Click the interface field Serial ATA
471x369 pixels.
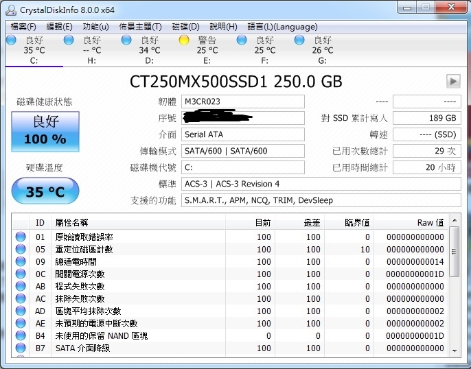point(243,134)
